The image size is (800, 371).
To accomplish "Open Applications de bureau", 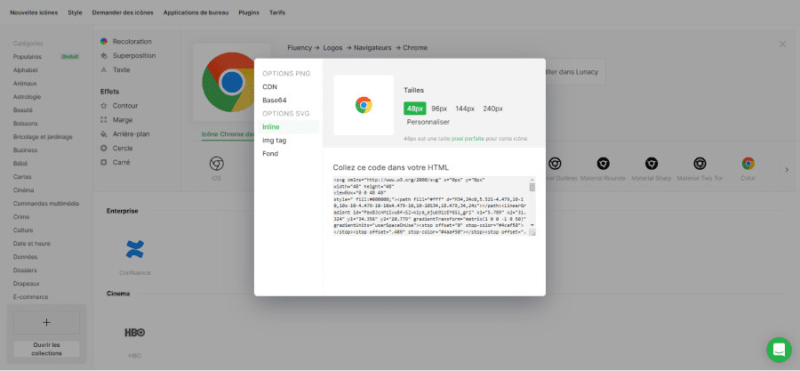I will tap(196, 12).
